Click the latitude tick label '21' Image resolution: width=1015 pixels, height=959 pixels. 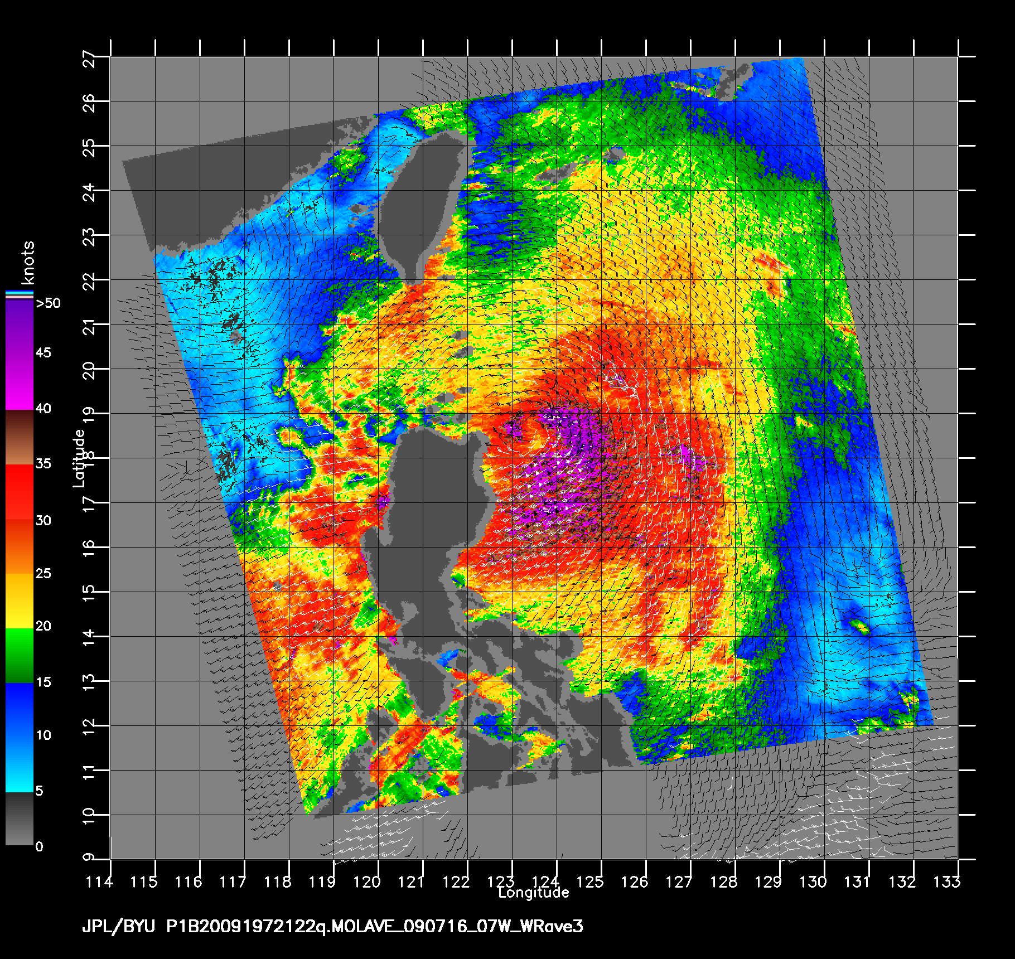click(89, 326)
